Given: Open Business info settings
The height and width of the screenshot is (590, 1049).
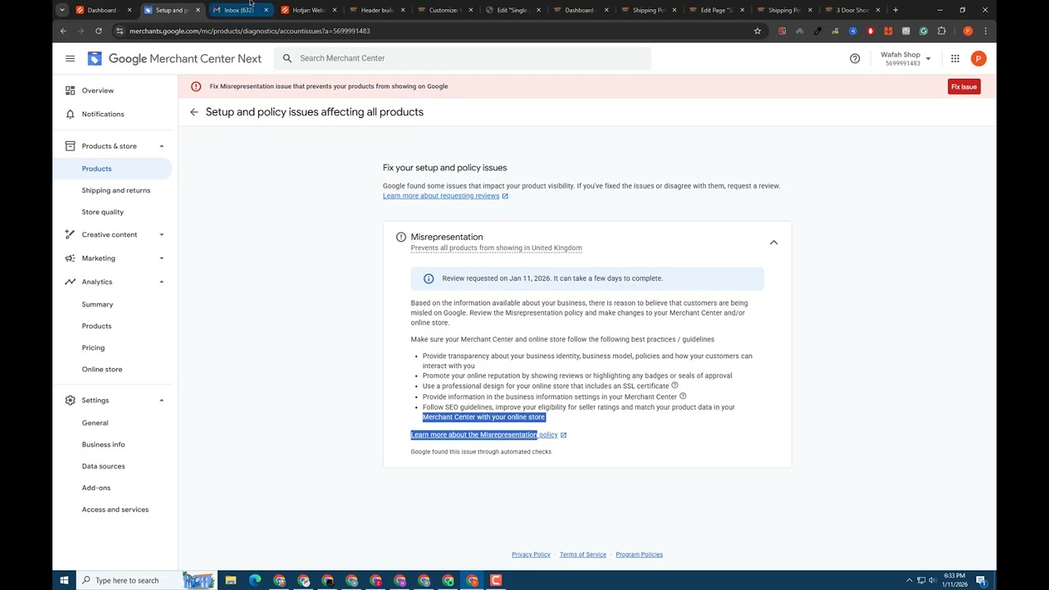Looking at the screenshot, I should click(x=103, y=444).
